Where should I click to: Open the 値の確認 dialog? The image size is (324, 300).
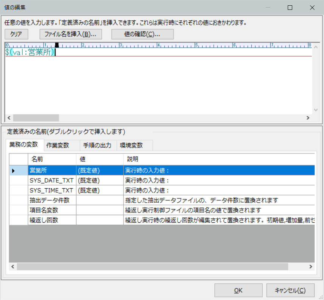142,34
